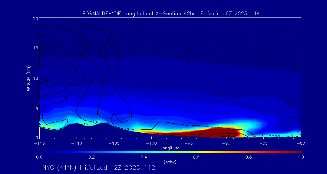Click colorbar tick label 0.6
327x174 pixels.
[x=196, y=157]
